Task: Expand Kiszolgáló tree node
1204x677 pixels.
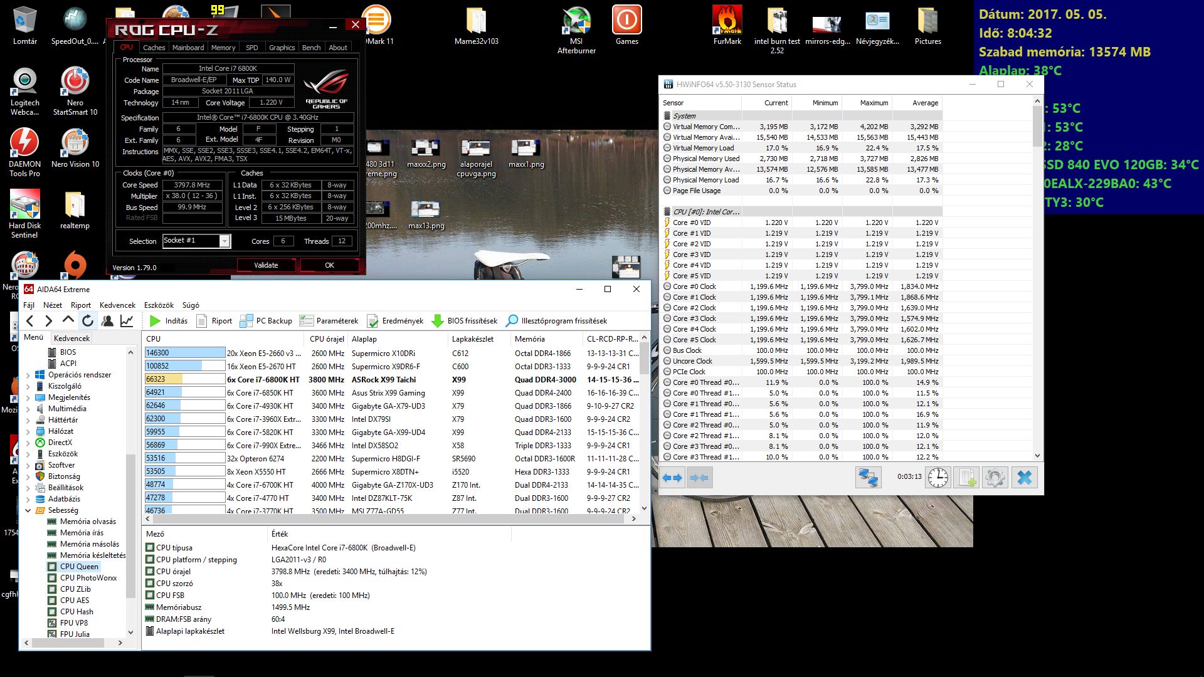Action: [28, 386]
